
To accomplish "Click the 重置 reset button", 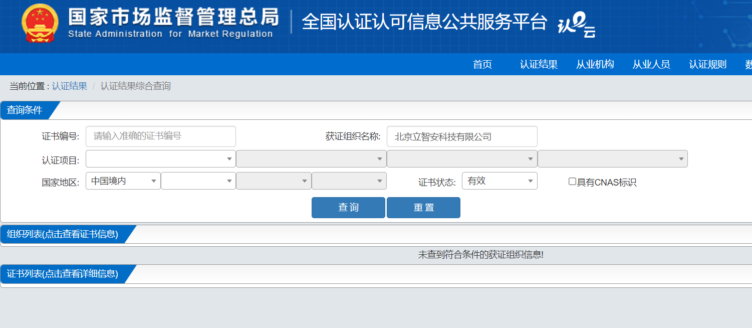I will 423,208.
